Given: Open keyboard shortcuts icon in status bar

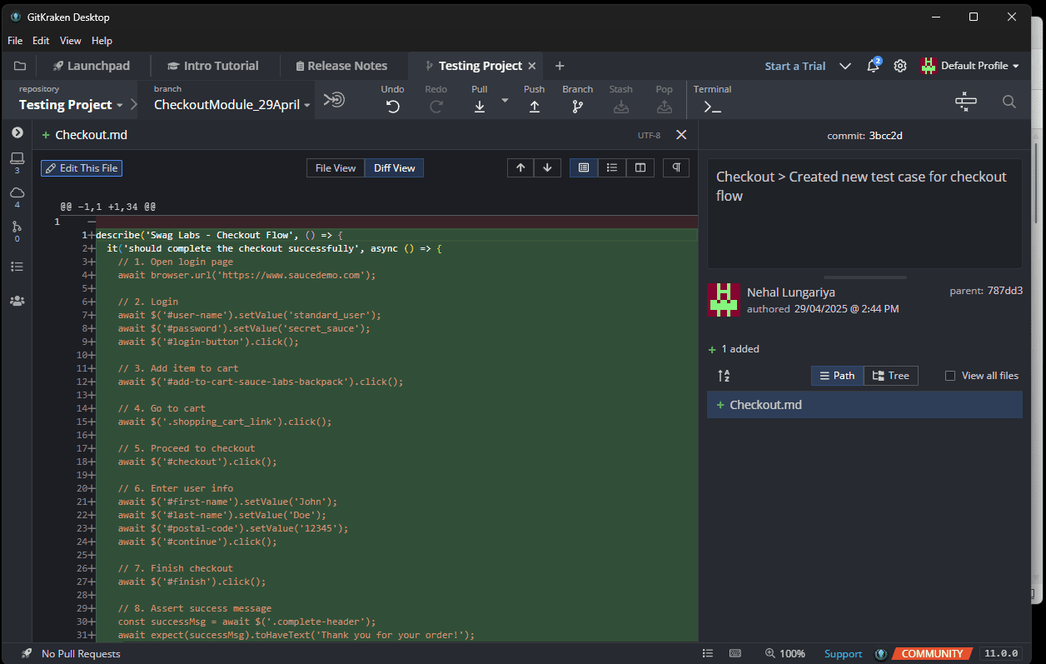Looking at the screenshot, I should [735, 654].
